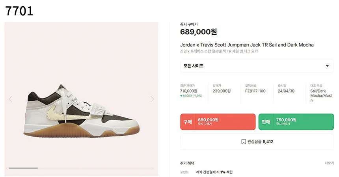Viewport: 339px width, 177px height.
Task: Click the 추가 혜택 section heading
Action: [187, 163]
